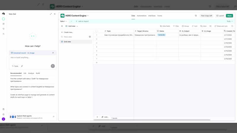Switch to the Forms tab
This screenshot has height=133, width=237.
(160, 16)
